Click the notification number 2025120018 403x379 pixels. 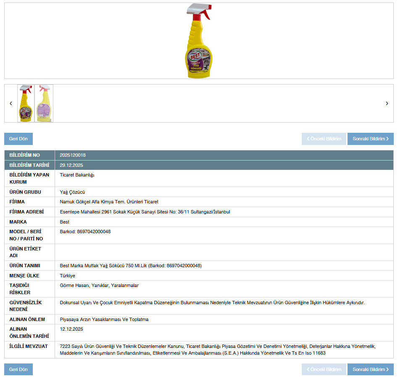(73, 155)
